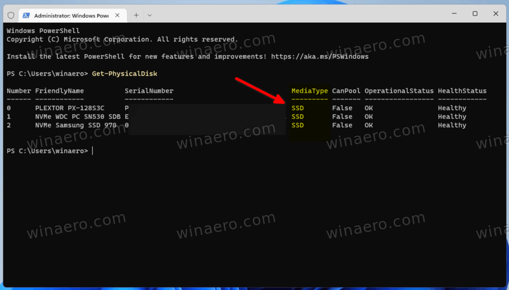
Task: Close the Terminal window
Action: coord(496,14)
